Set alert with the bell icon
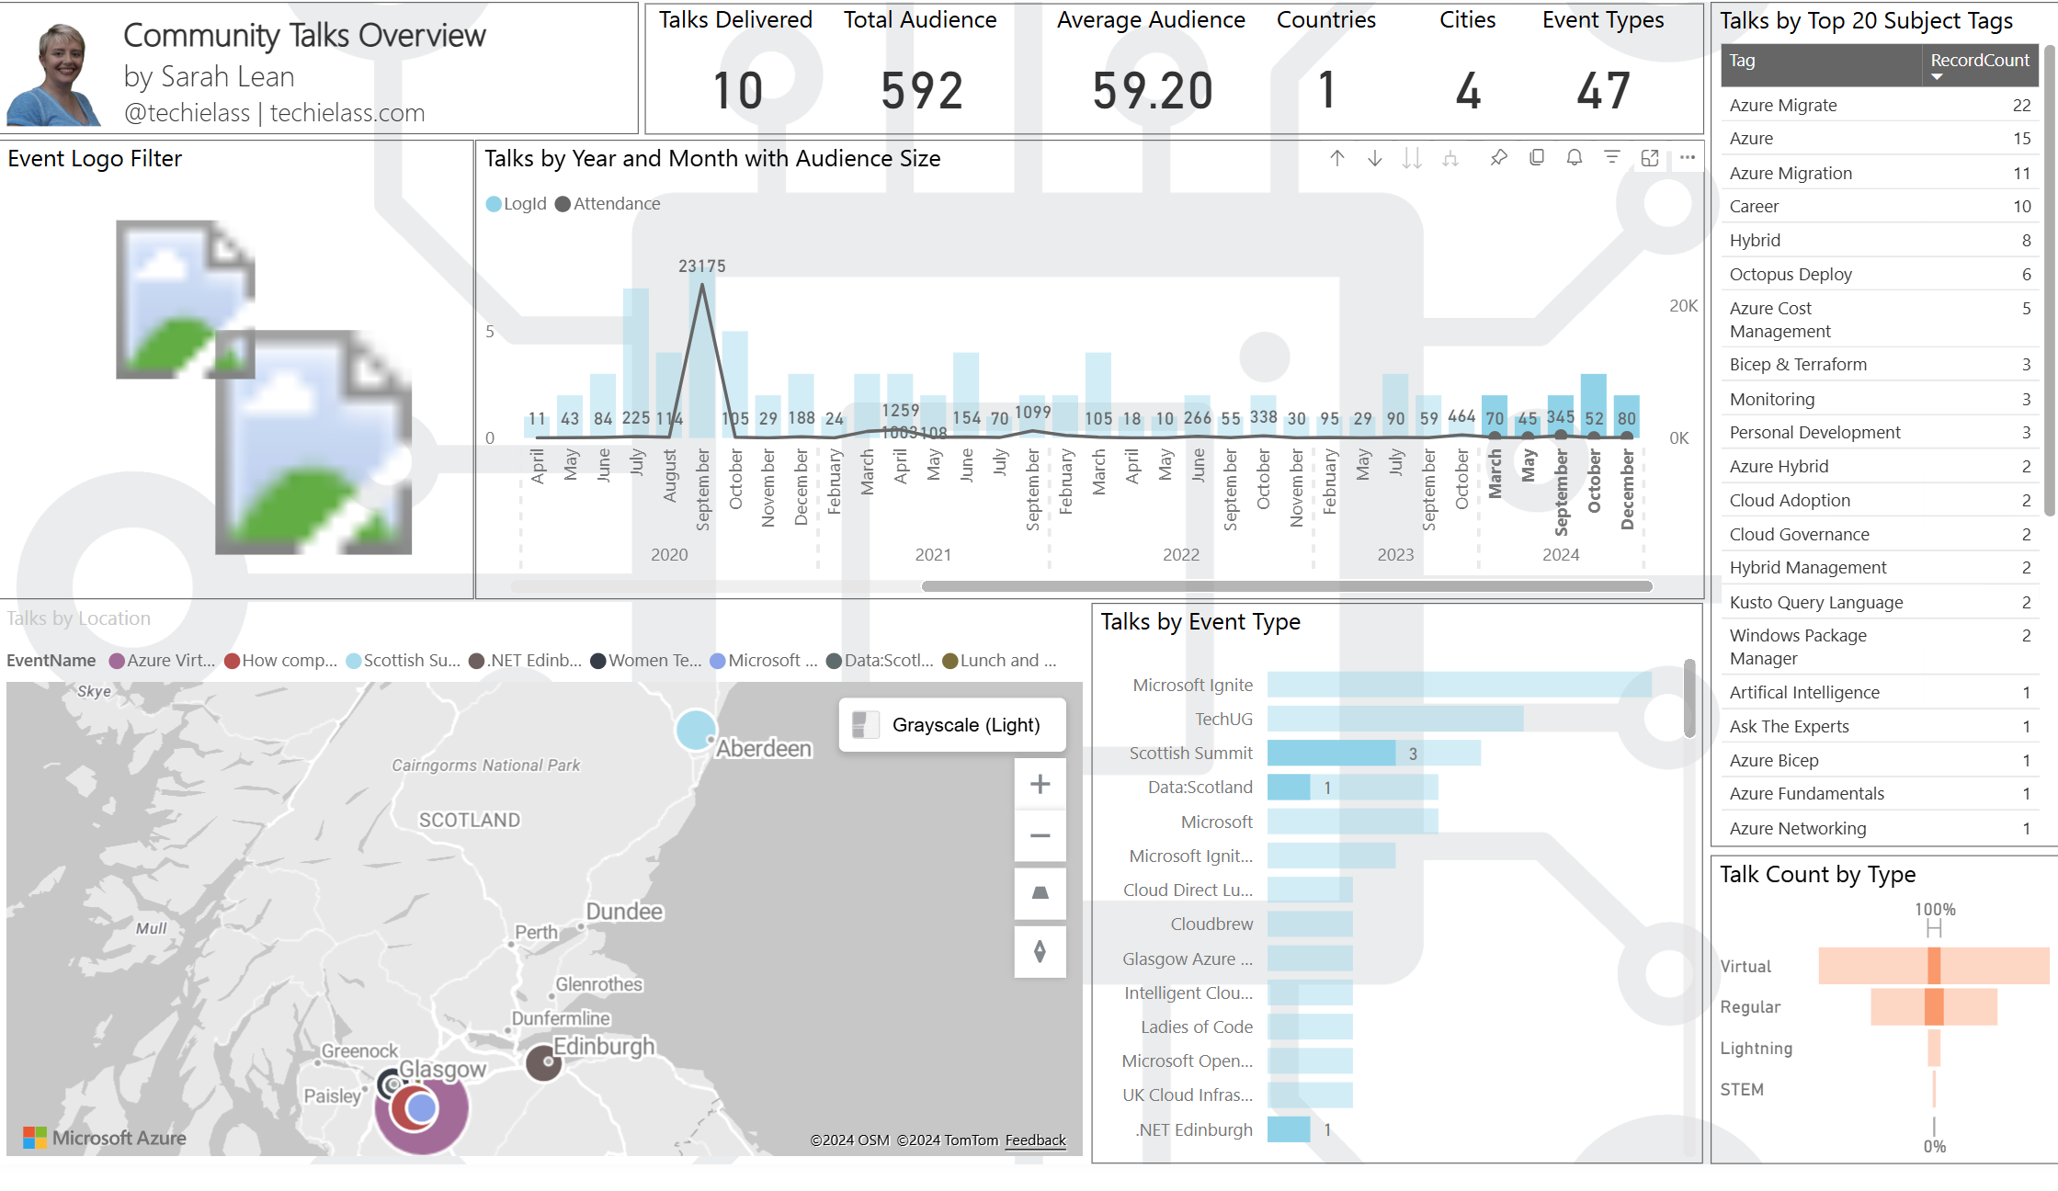The width and height of the screenshot is (2058, 1191). [x=1575, y=158]
